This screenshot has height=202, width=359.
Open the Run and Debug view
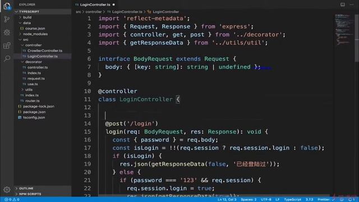click(7, 33)
